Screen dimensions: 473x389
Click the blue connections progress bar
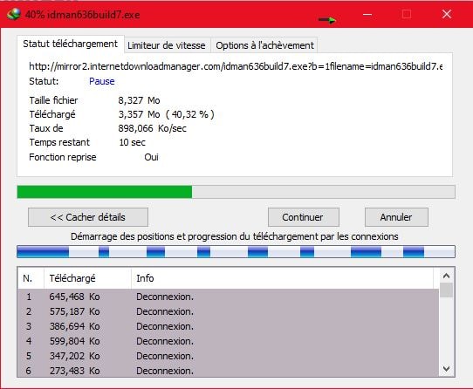[x=236, y=252]
